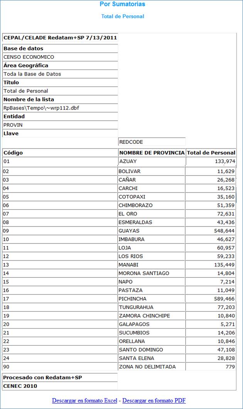Screen dimensions: 243x409
Task: Select the GUAYAS province cell
Action: coord(151,231)
